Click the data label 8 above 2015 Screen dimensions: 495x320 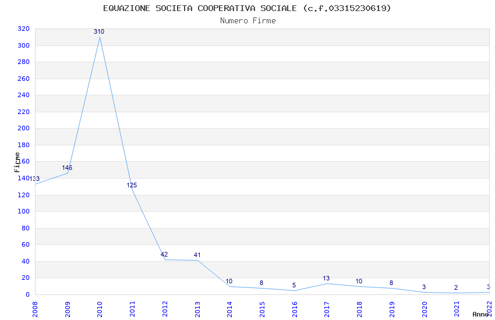[x=261, y=283]
